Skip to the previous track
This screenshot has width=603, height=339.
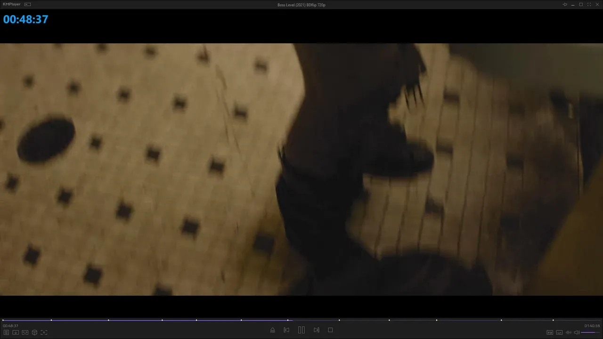(x=286, y=330)
